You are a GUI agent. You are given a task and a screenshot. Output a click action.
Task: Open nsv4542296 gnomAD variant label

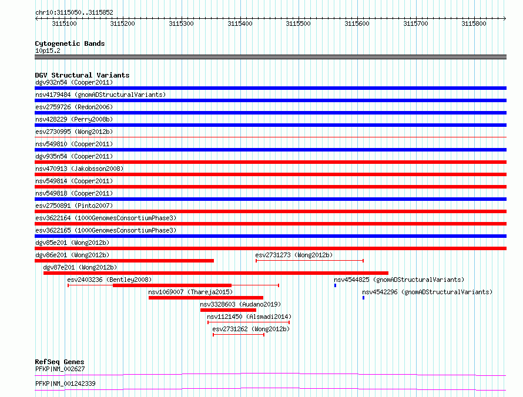tap(427, 292)
